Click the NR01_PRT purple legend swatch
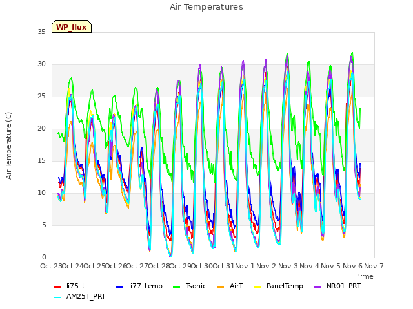This screenshot has width=413, height=309. [317, 287]
